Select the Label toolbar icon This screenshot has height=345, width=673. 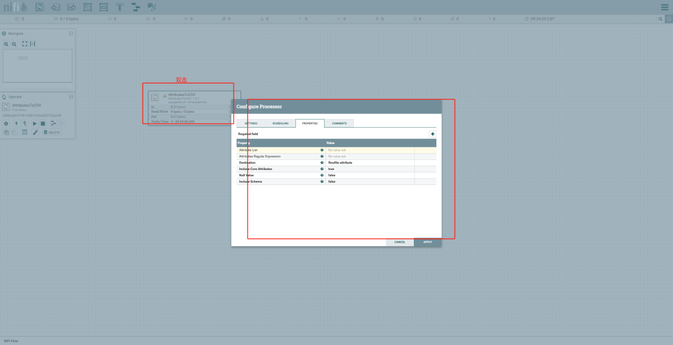tap(151, 7)
